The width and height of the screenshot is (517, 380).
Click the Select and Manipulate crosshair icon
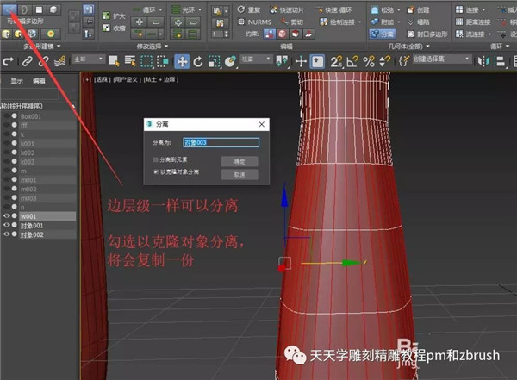[x=301, y=61]
